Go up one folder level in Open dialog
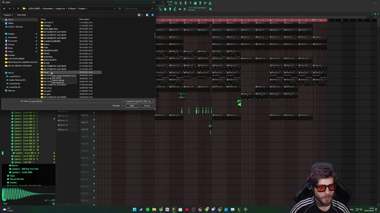The height and width of the screenshot is (213, 380). click(x=18, y=9)
